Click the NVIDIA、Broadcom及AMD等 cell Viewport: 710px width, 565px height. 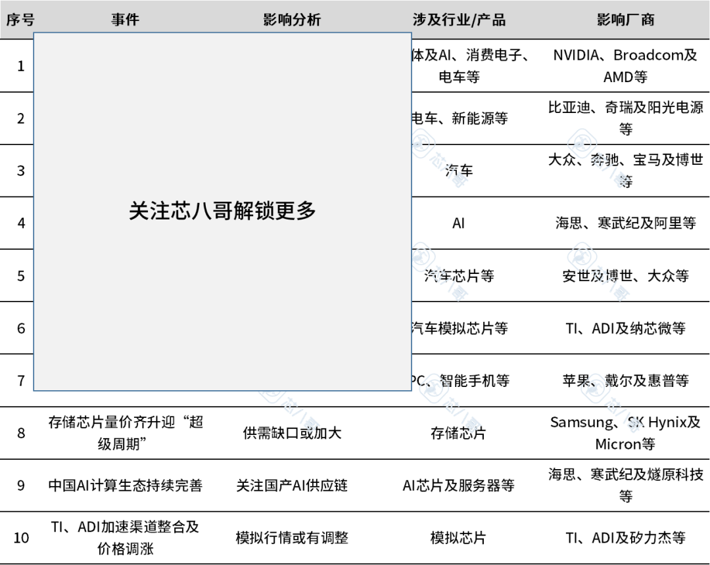click(x=625, y=66)
